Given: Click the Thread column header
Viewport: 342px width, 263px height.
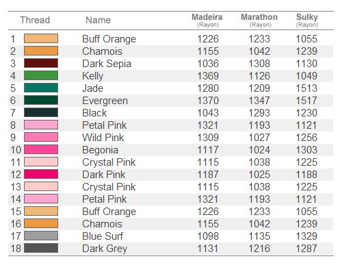Looking at the screenshot, I should [35, 20].
